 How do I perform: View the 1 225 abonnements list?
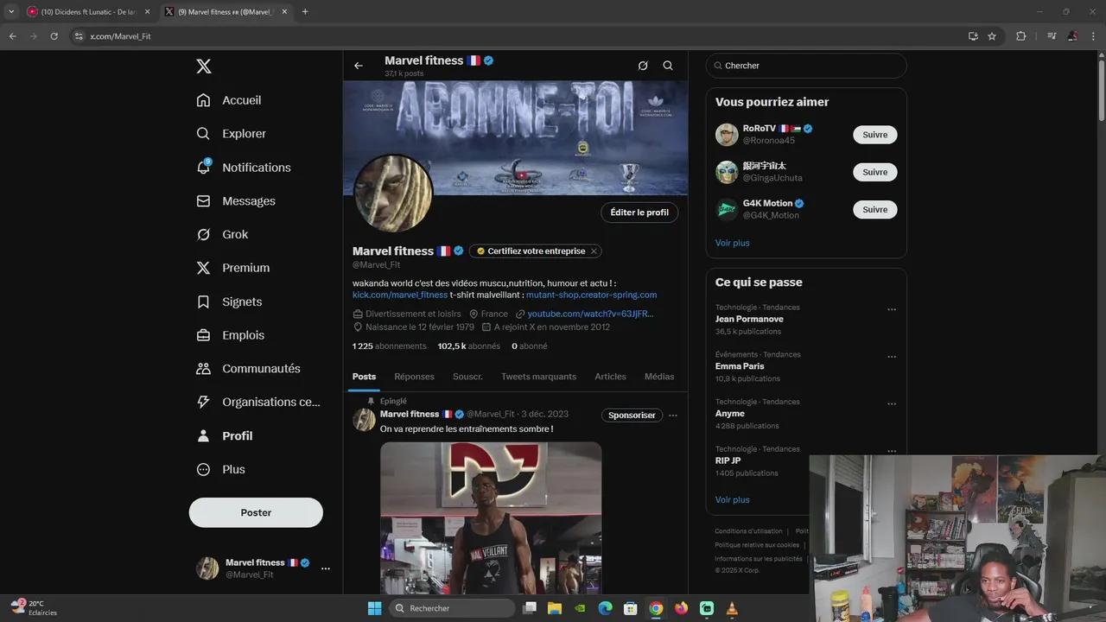389,346
